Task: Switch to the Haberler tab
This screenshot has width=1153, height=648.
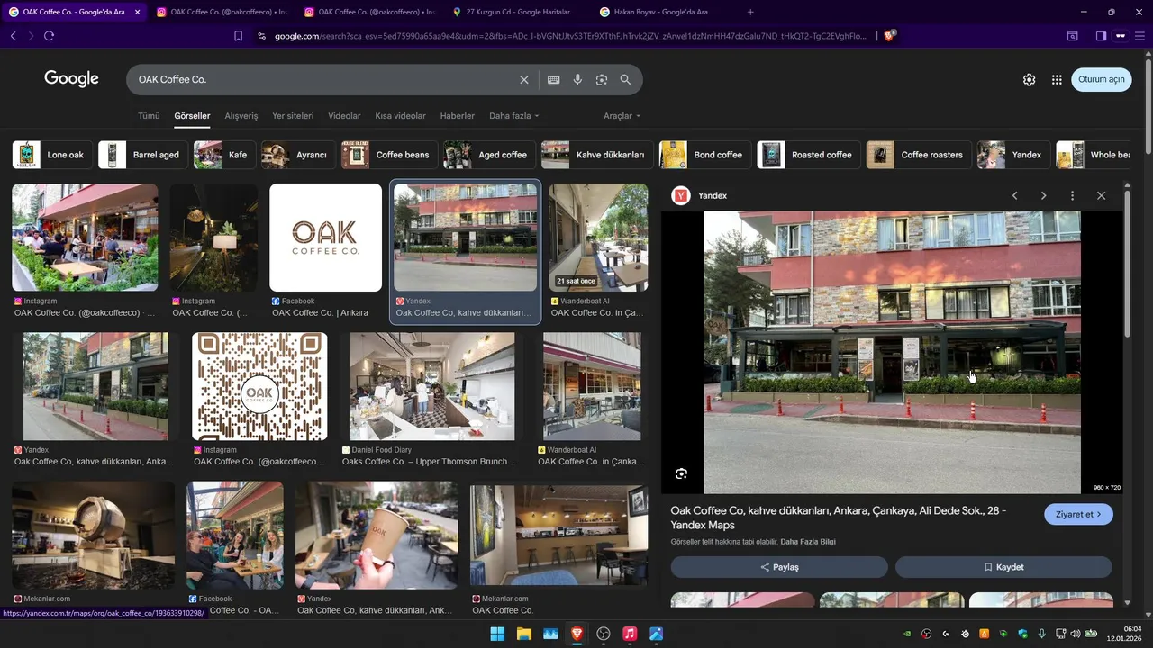Action: coord(457,116)
